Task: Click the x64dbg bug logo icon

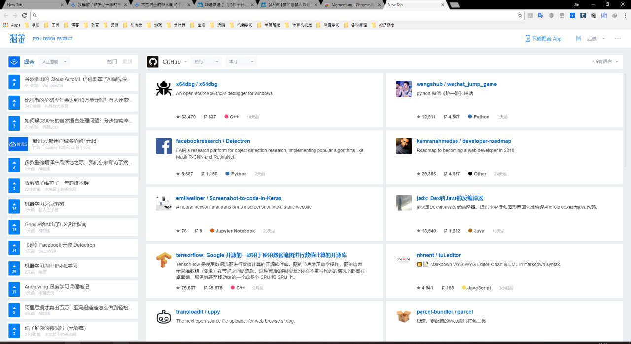Action: [163, 89]
